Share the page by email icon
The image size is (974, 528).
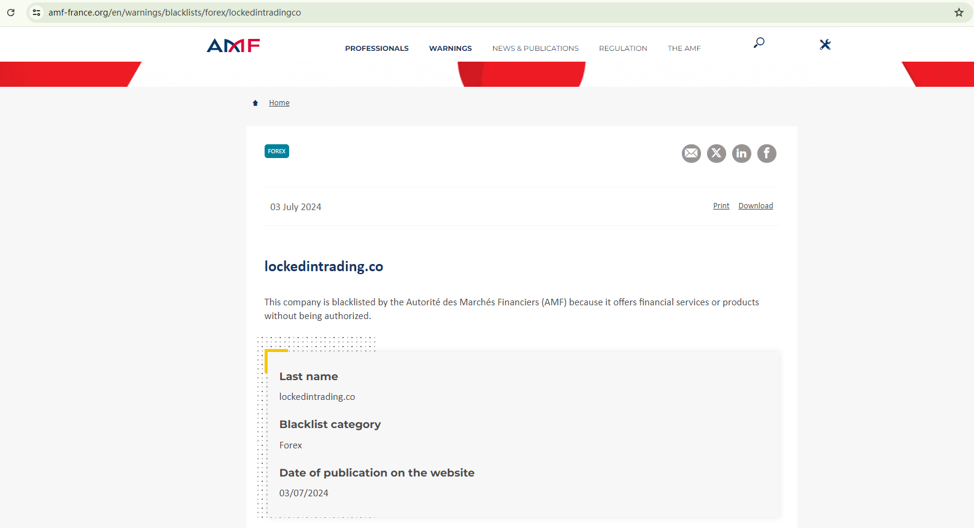(x=691, y=154)
